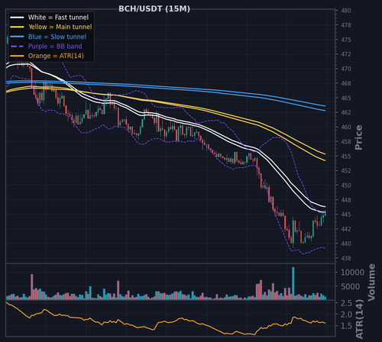Click the 465 price tick label
The image size is (382, 342).
pos(346,98)
